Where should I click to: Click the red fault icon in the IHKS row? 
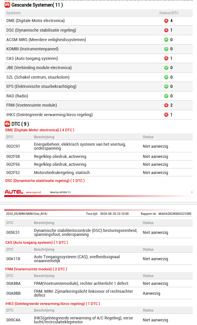[x=166, y=115]
